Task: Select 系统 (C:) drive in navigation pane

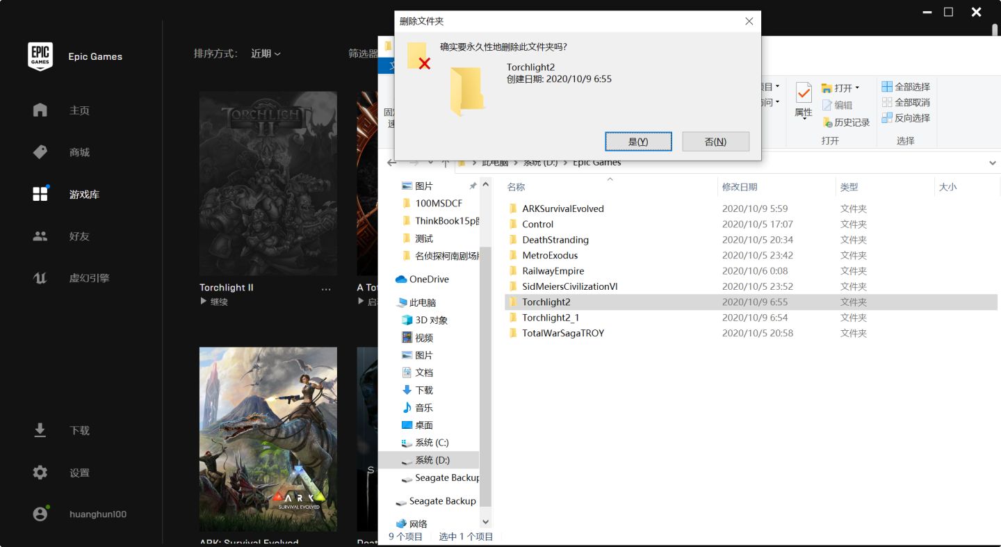Action: pyautogui.click(x=432, y=443)
